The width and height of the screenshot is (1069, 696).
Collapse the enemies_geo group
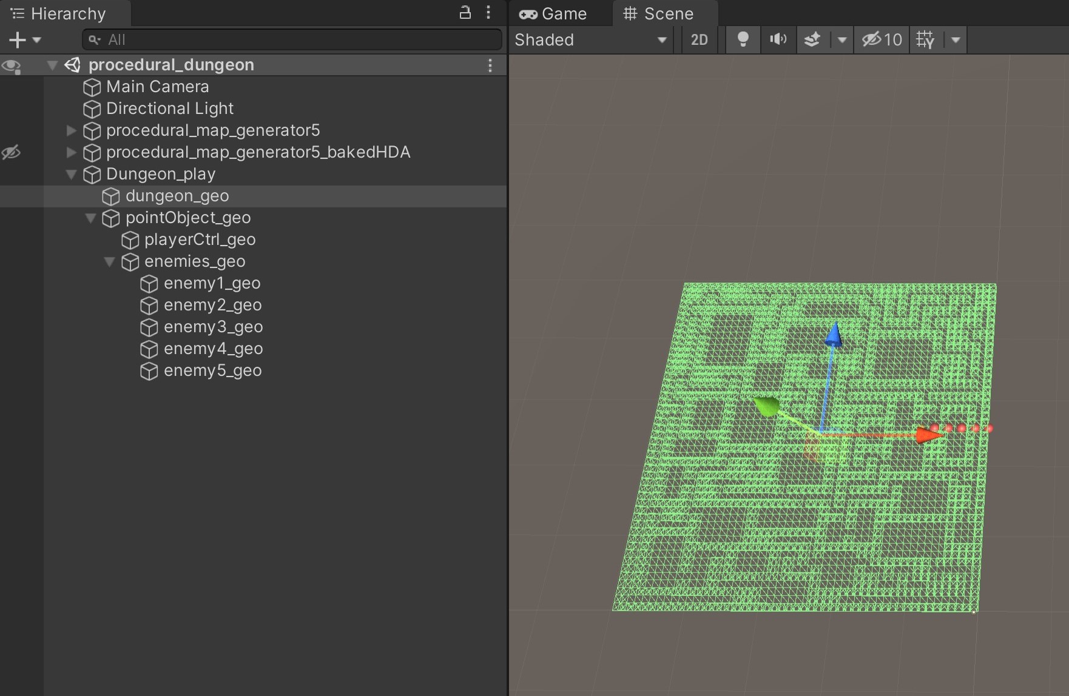110,261
